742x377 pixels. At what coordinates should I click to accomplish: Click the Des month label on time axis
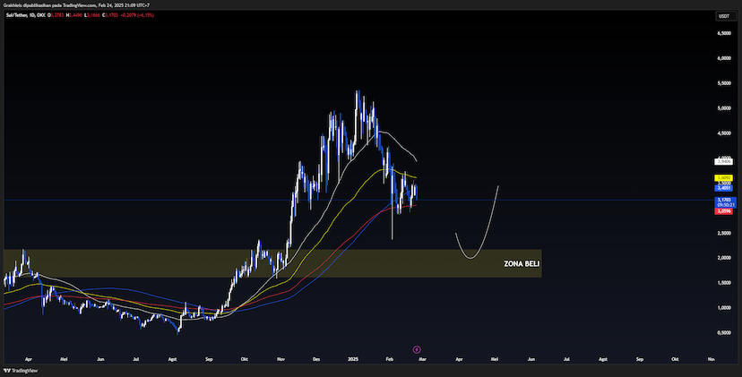[x=316, y=359]
